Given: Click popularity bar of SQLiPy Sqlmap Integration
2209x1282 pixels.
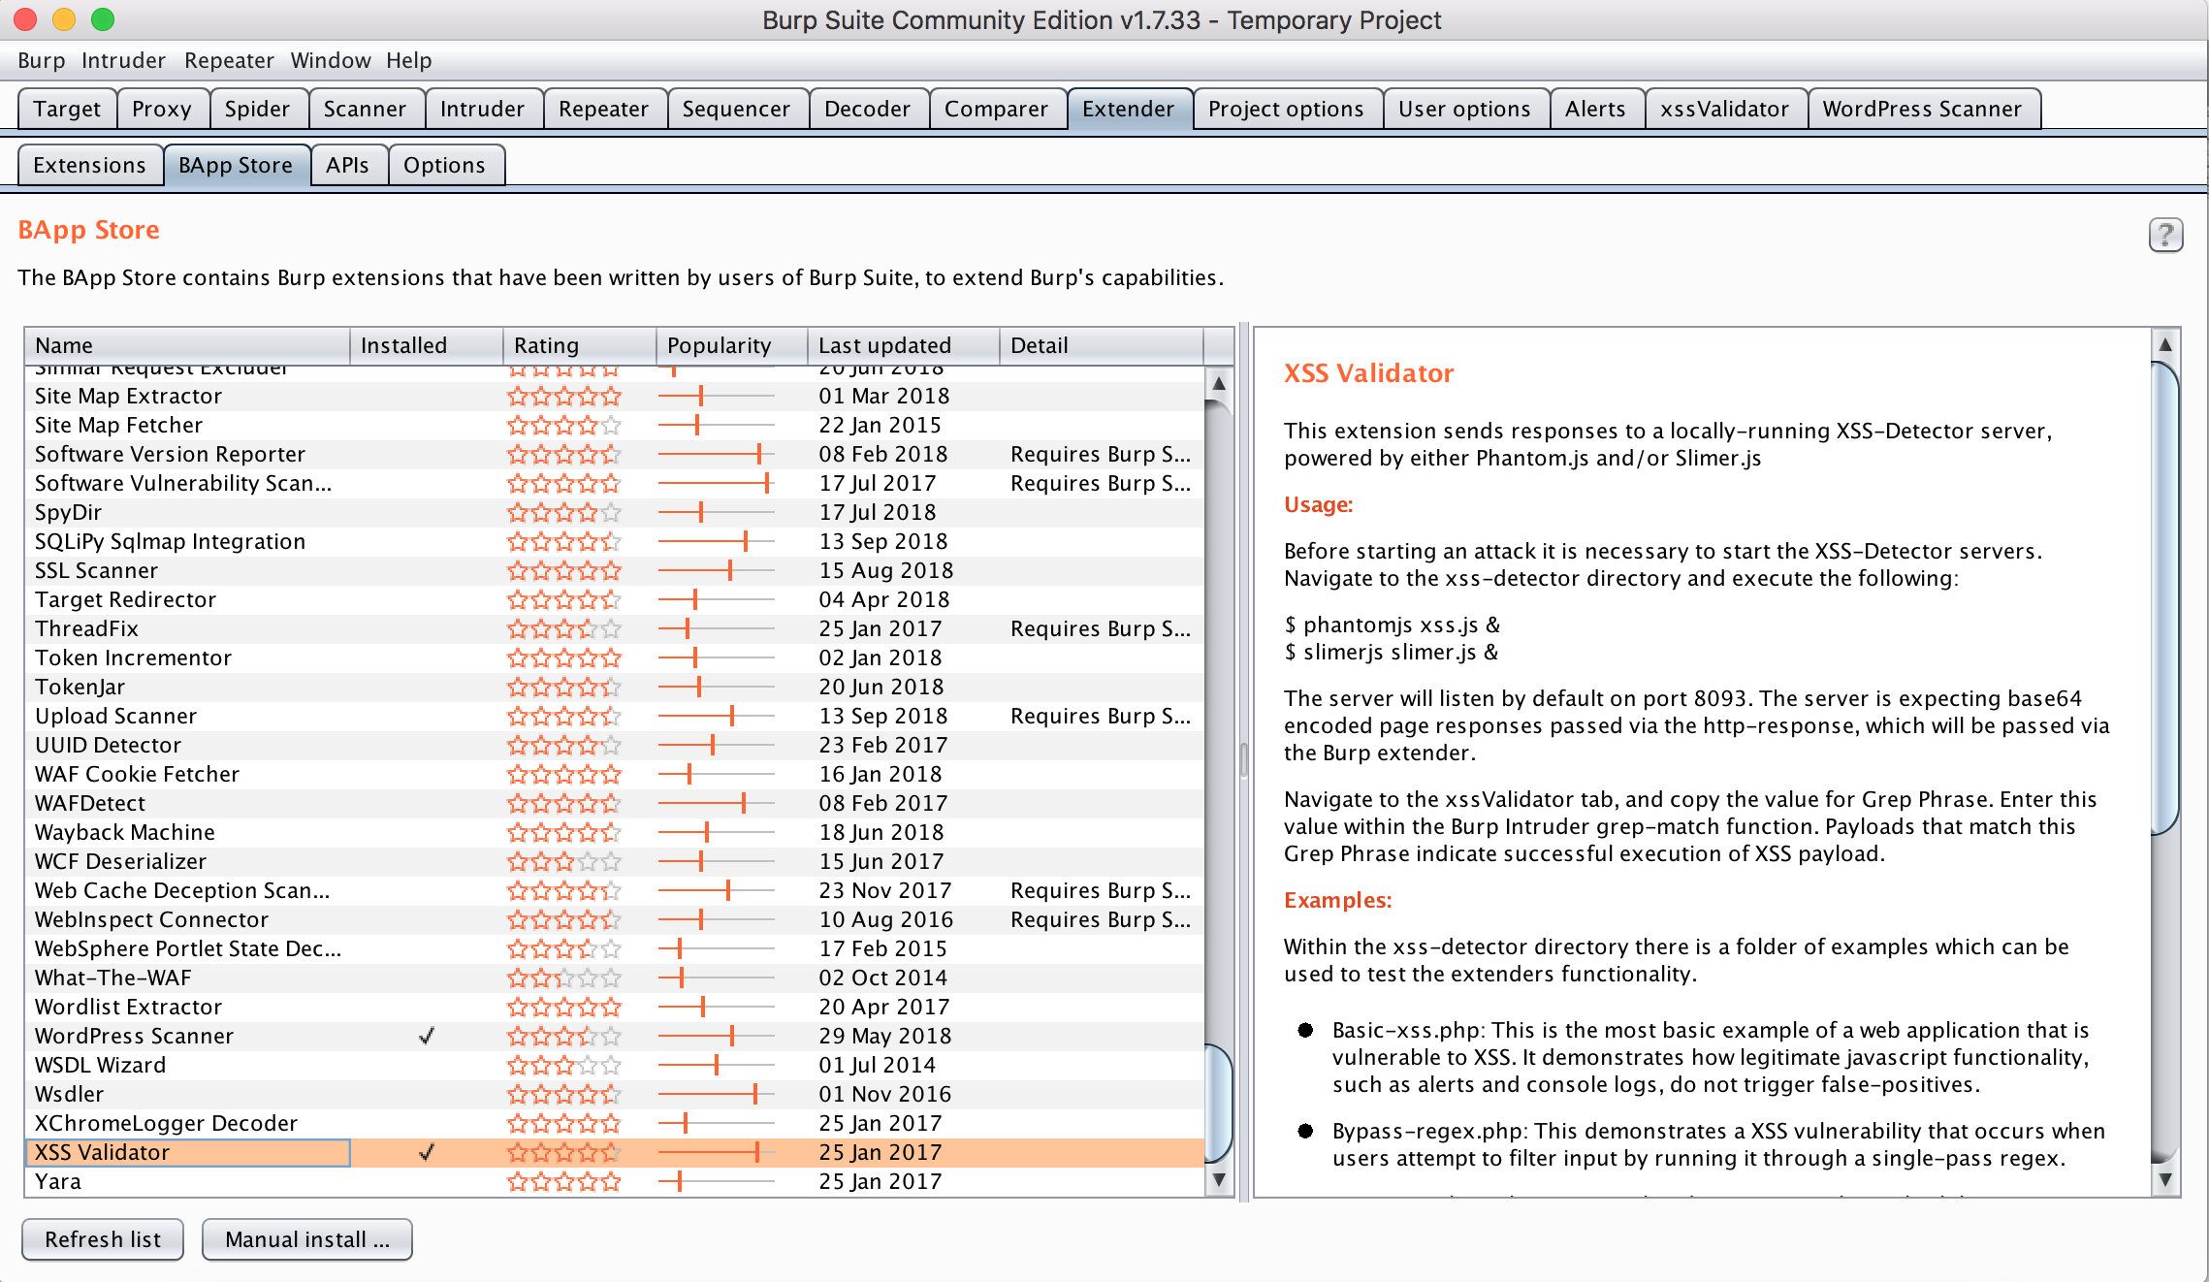Looking at the screenshot, I should (716, 541).
